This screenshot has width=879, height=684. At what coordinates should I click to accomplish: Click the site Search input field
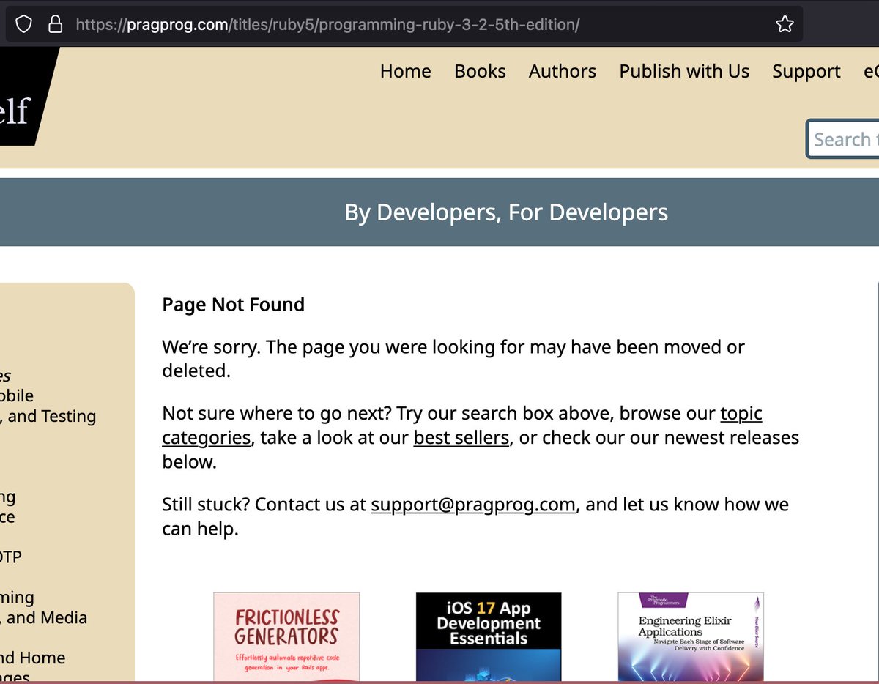[x=842, y=139]
